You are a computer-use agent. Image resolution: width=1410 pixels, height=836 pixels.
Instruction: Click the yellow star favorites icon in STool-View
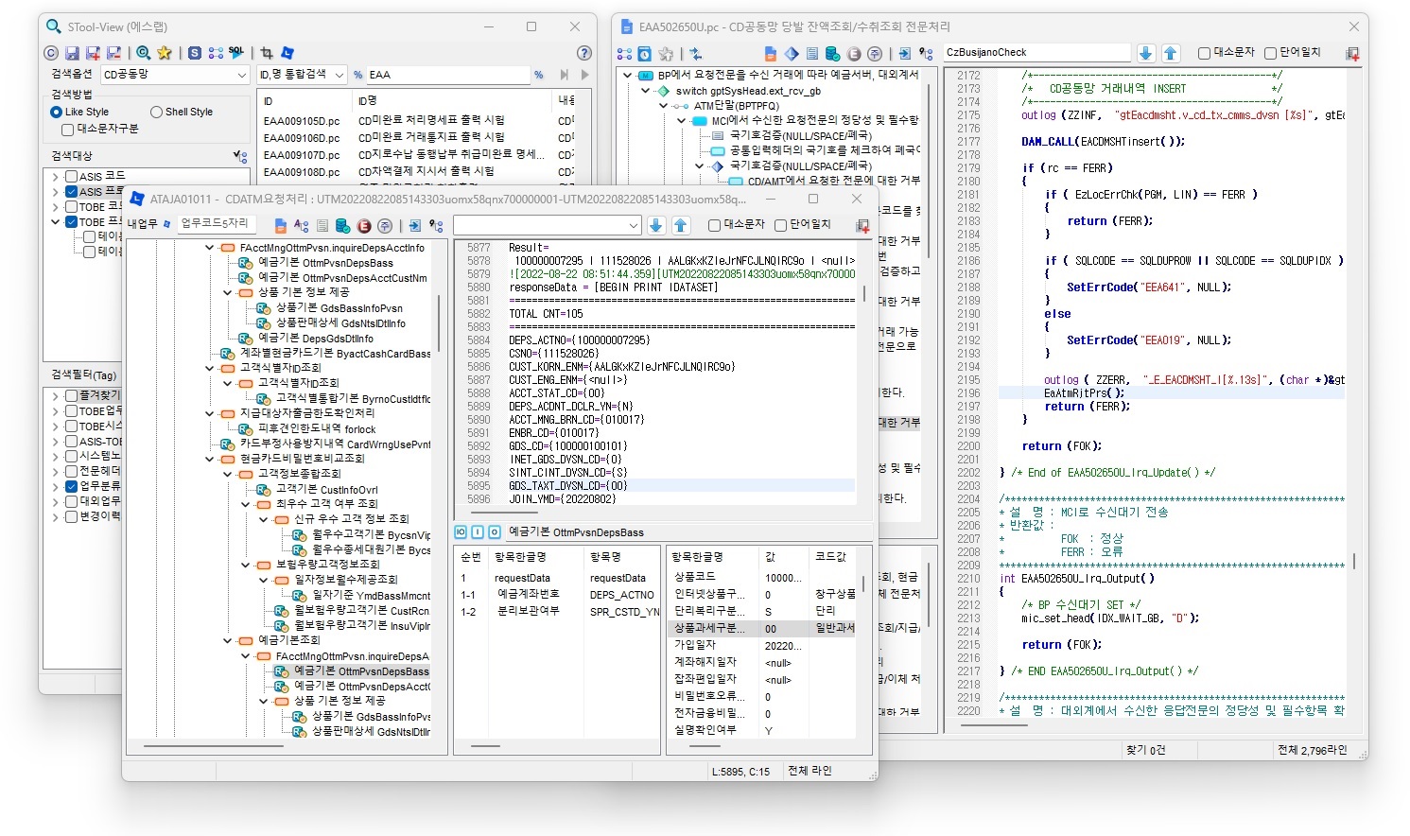pos(164,53)
